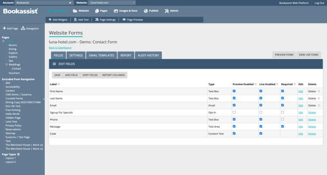The image size is (327, 175).
Task: Click help icon next to Live Enabled
Action: click(277, 84)
